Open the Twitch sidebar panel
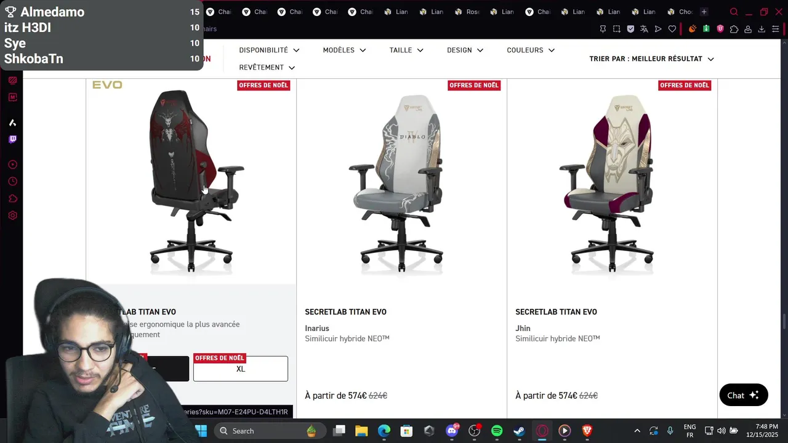The width and height of the screenshot is (788, 443). coord(12,139)
